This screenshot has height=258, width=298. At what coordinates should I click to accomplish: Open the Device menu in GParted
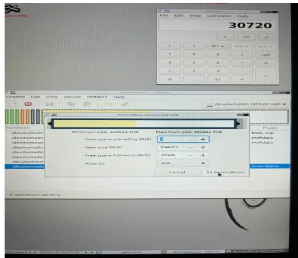(72, 97)
